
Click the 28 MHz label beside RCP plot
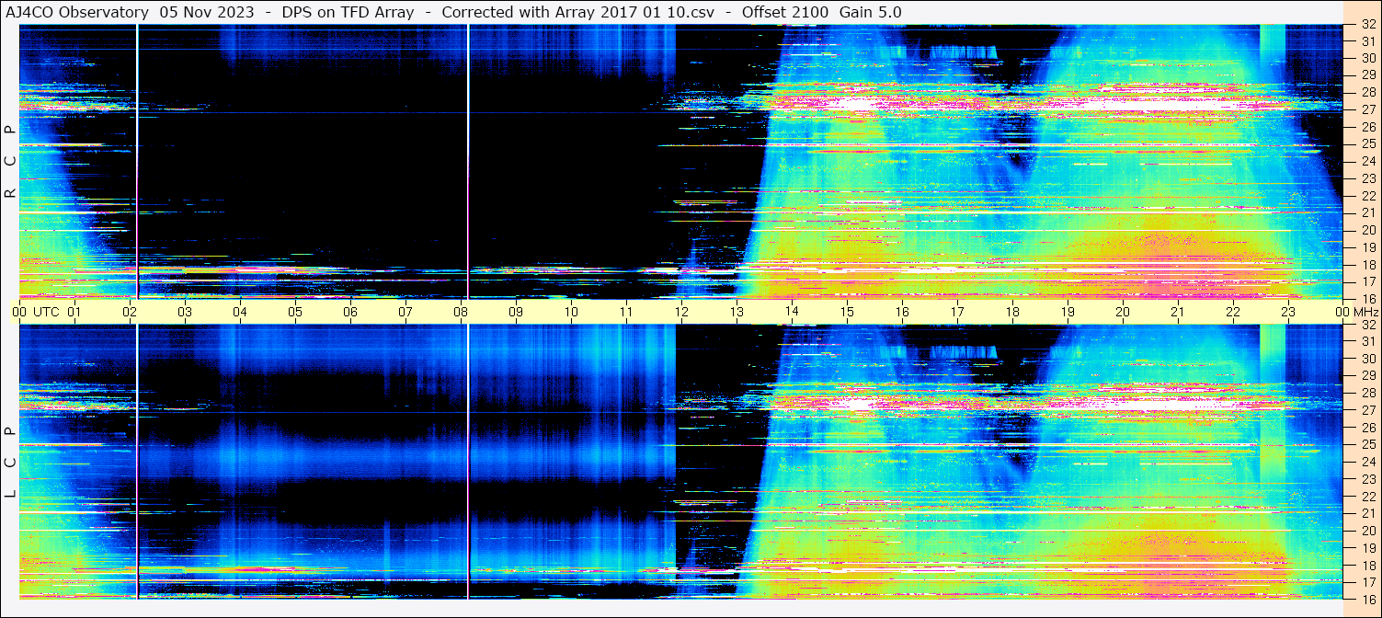[1368, 93]
